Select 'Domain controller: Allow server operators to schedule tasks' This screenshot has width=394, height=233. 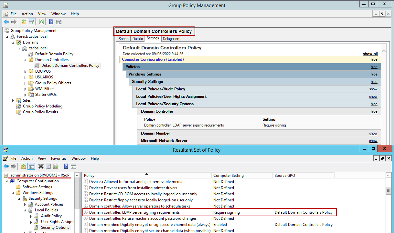(x=140, y=206)
